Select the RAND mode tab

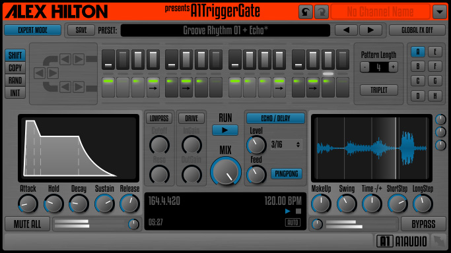point(15,80)
